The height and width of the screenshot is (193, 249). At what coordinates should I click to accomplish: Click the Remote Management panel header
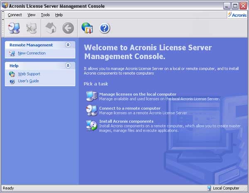click(40, 45)
